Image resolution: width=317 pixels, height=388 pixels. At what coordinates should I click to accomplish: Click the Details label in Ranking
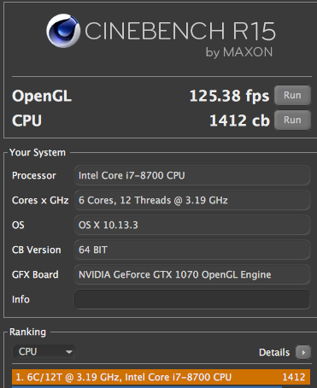pos(274,352)
